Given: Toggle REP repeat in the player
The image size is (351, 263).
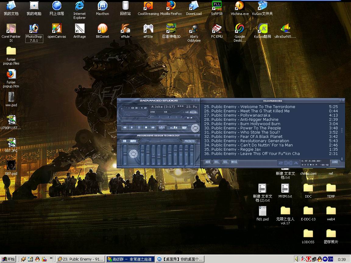Looking at the screenshot, I should coord(184,128).
